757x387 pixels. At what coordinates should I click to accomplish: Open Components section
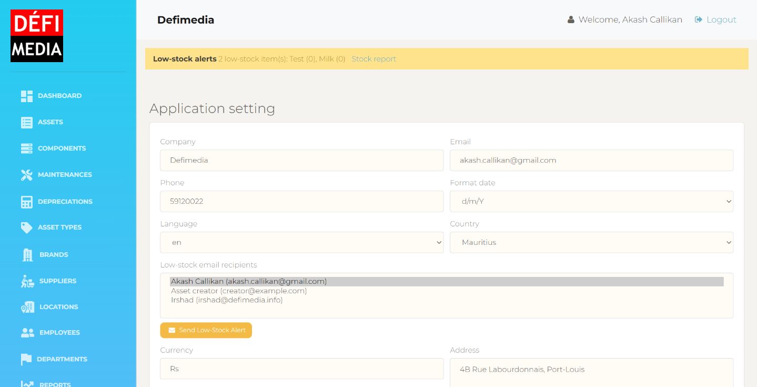(x=62, y=148)
